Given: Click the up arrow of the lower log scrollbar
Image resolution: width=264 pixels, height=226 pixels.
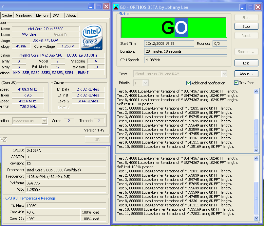Looking at the screenshot, I should pos(256,158).
